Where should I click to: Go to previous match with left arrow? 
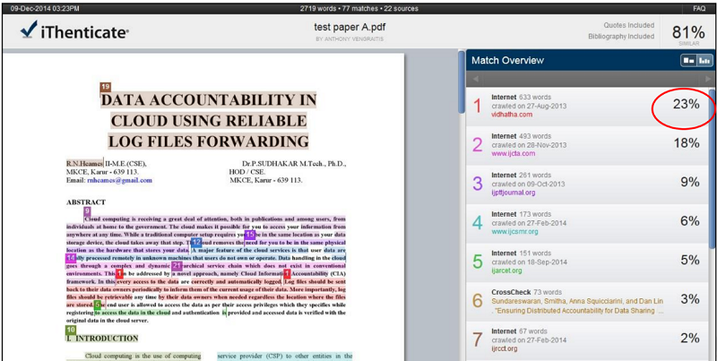[476, 79]
